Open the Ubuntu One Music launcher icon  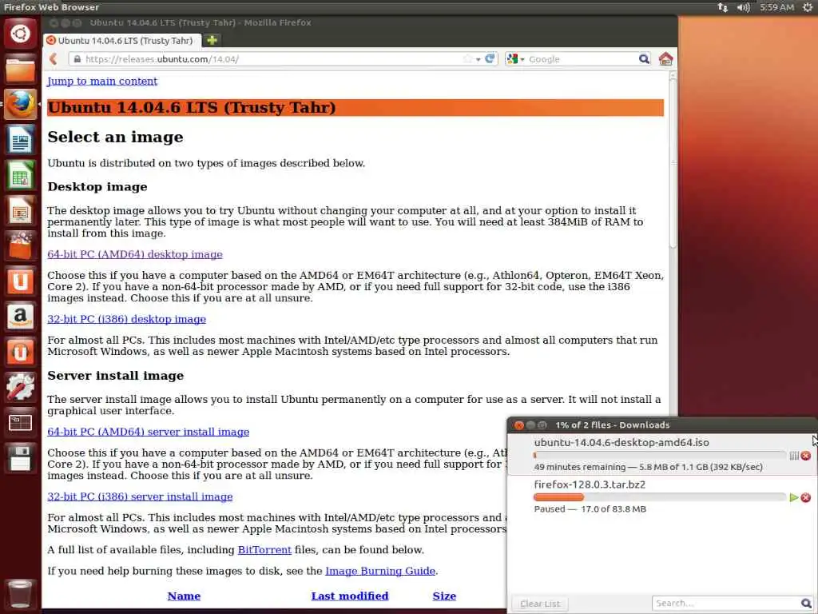20,352
